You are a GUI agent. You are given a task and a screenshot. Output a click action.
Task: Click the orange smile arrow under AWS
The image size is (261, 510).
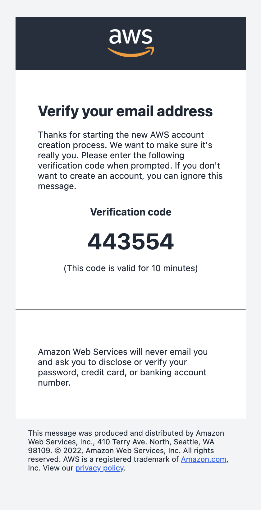coord(130,53)
